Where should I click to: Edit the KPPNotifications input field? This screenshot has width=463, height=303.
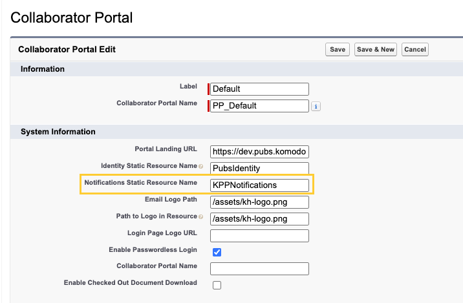[x=260, y=185]
